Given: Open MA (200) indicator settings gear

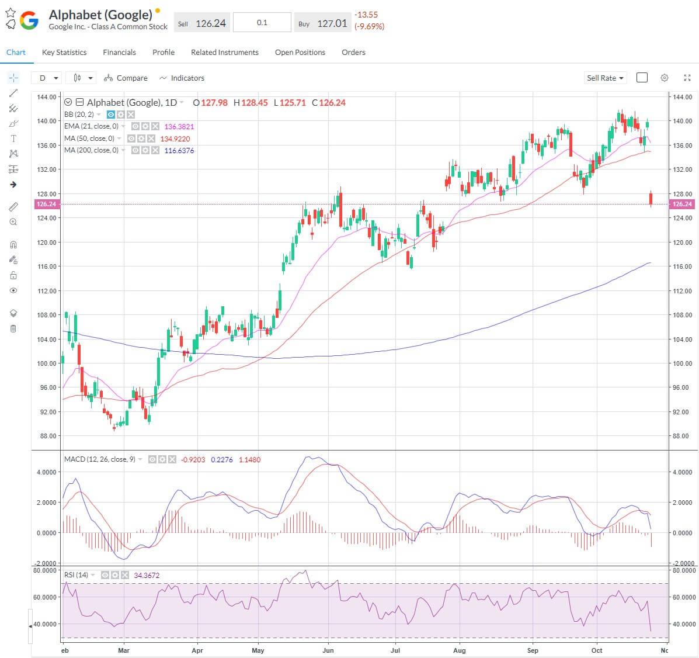Looking at the screenshot, I should [x=145, y=150].
